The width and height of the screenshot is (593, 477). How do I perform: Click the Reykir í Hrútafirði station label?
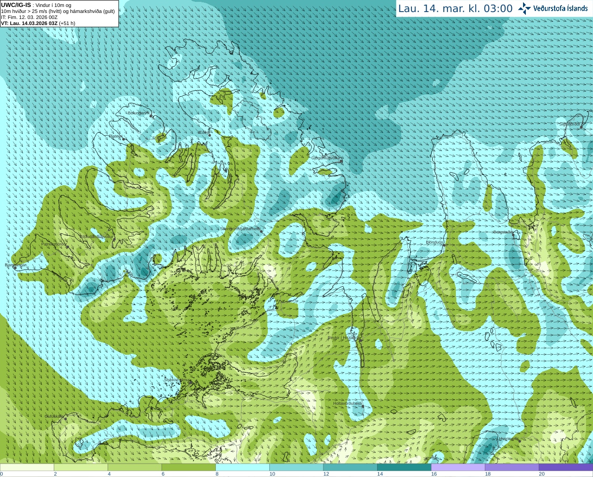(x=344, y=338)
